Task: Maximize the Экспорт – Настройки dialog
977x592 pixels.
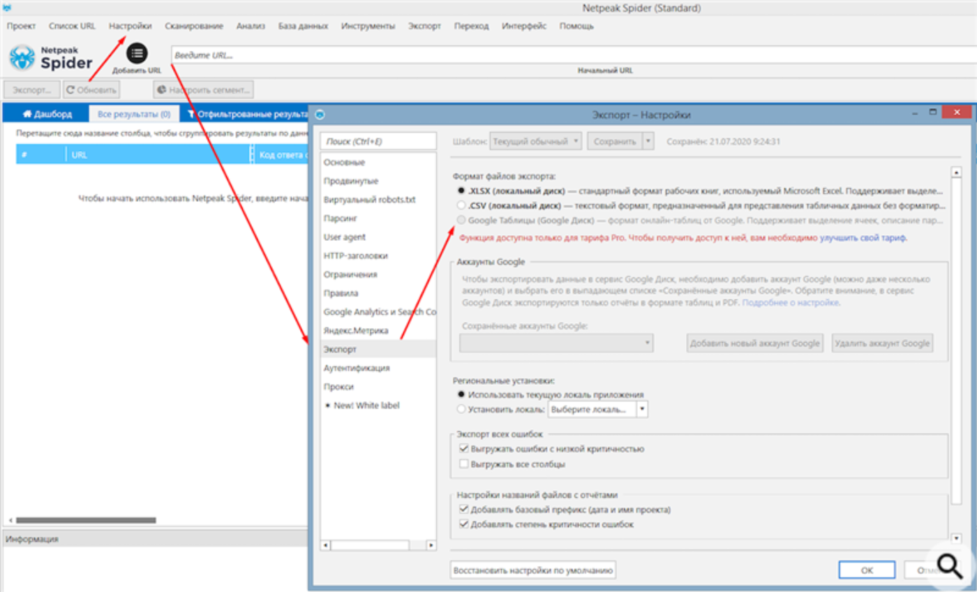Action: coord(932,112)
